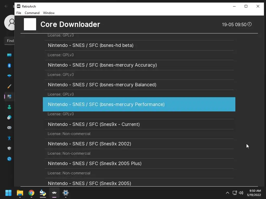This screenshot has height=199, width=266.
Task: Open File Explorer from the taskbar
Action: point(20,193)
